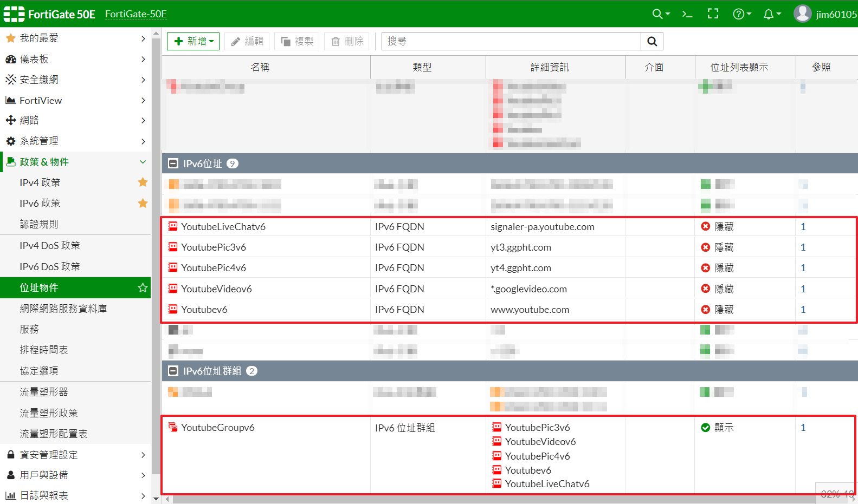
Task: Open the CLI console icon
Action: tap(687, 14)
